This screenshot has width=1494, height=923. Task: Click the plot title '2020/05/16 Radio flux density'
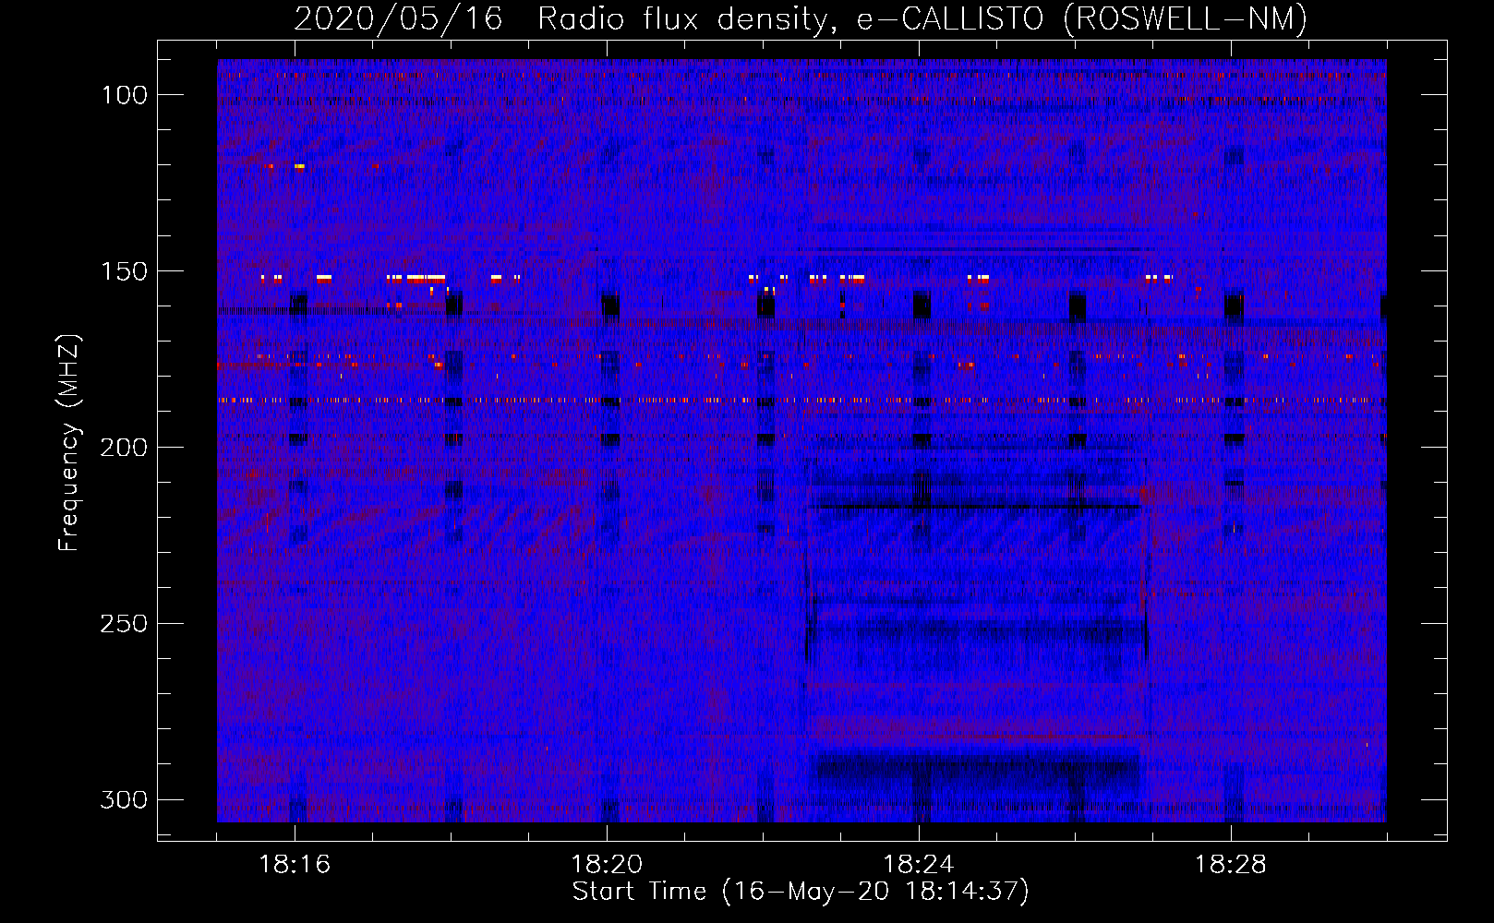click(x=565, y=18)
